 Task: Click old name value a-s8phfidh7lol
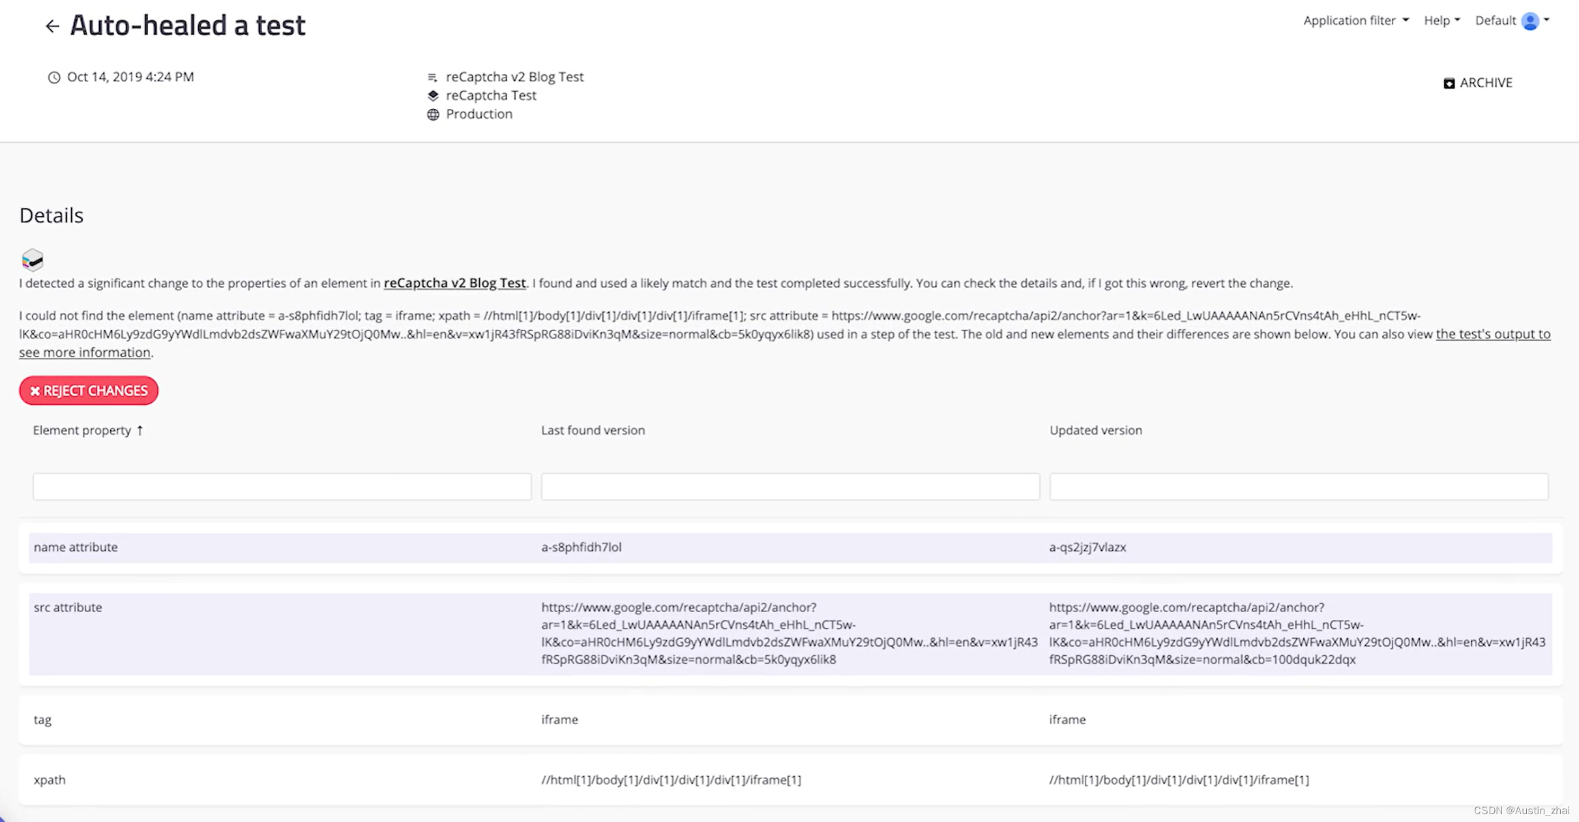(581, 547)
